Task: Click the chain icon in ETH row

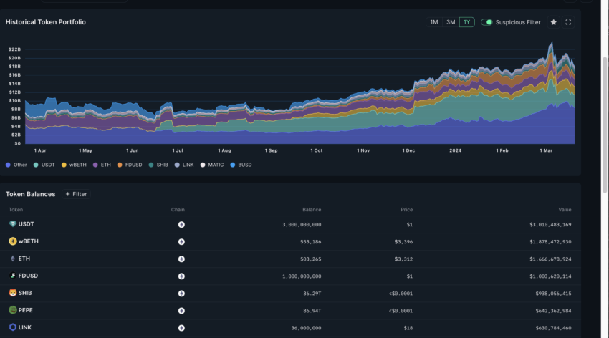Action: (181, 259)
